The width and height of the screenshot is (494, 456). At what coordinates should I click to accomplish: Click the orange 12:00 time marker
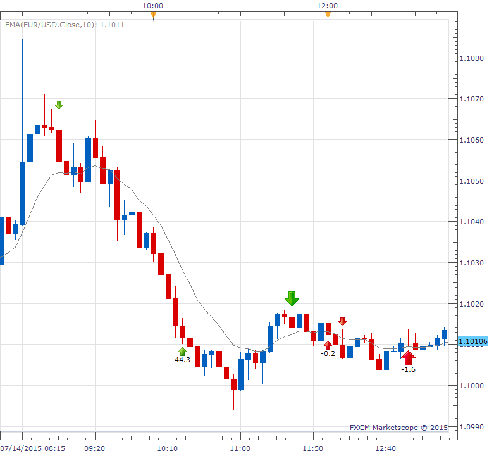point(328,15)
